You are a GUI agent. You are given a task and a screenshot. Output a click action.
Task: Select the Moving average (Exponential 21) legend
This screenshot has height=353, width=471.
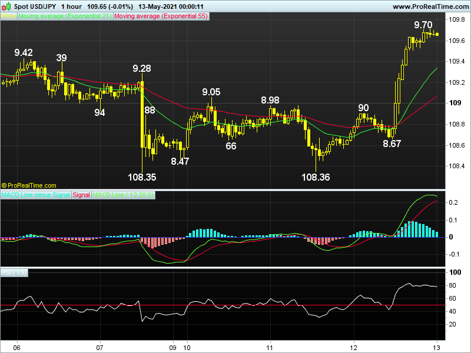click(65, 16)
